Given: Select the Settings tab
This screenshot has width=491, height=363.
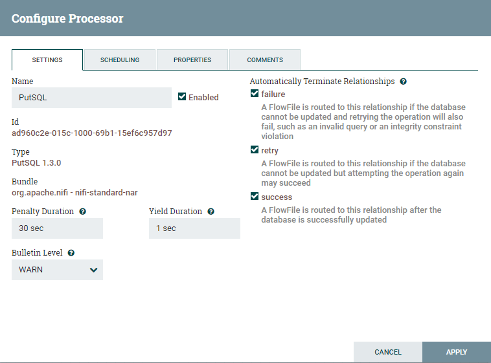Looking at the screenshot, I should tap(47, 60).
